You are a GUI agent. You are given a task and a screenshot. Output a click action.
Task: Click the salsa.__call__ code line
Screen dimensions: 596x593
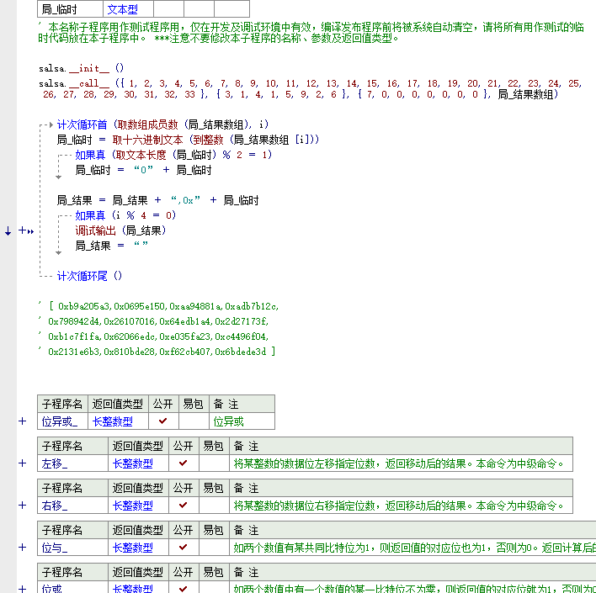(x=310, y=88)
